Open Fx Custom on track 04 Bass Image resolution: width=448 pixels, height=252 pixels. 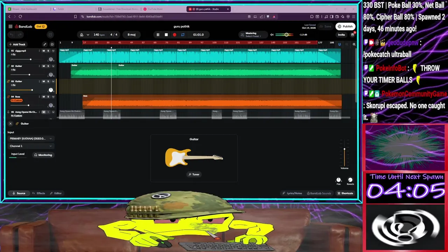tap(16, 100)
